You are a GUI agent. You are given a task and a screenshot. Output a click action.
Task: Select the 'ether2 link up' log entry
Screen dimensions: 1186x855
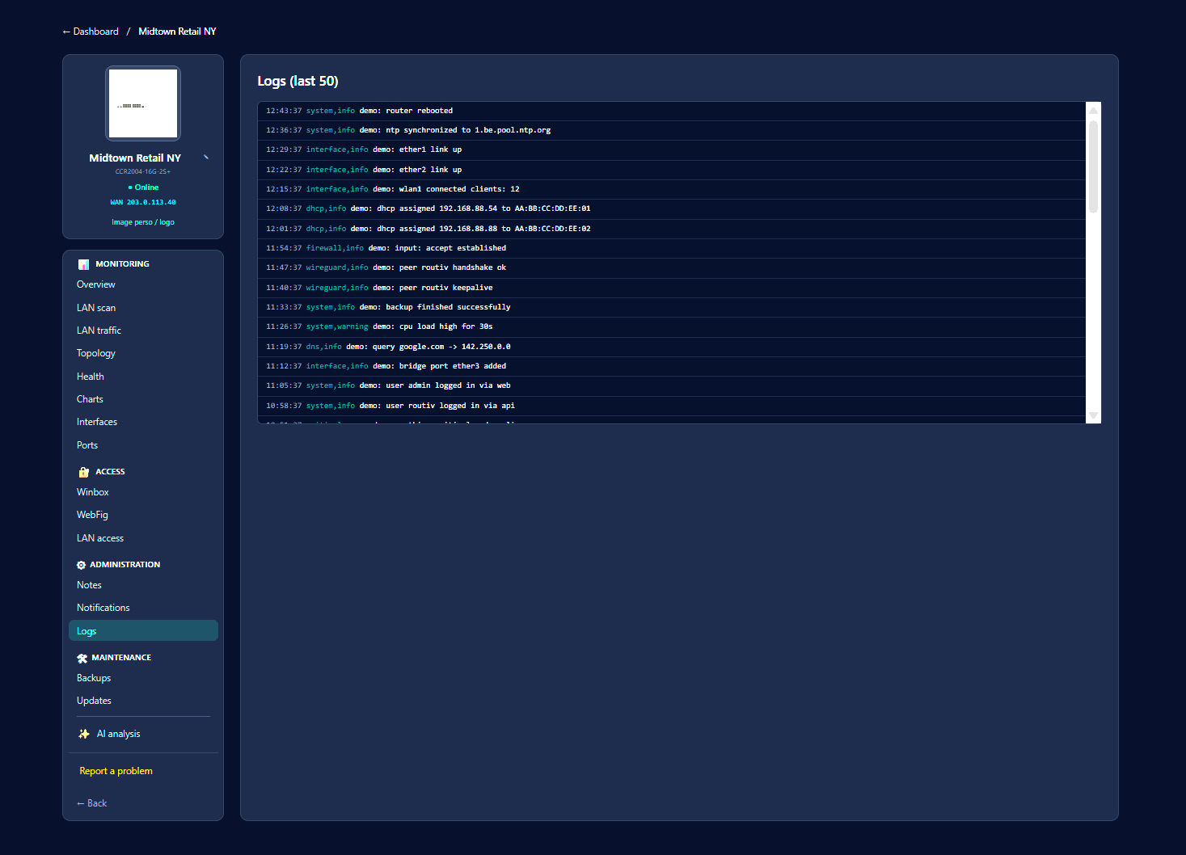point(672,170)
